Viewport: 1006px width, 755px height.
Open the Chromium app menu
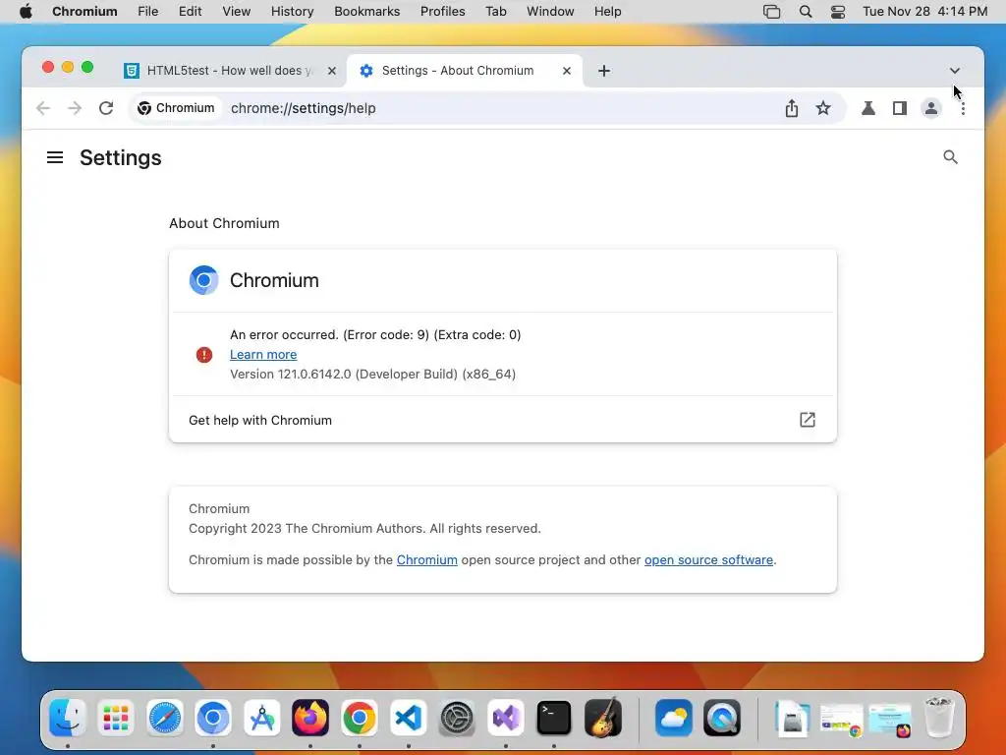tap(84, 12)
